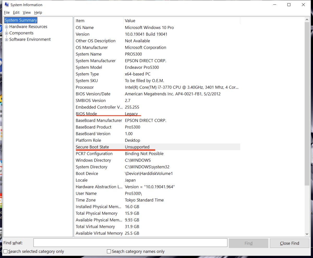This screenshot has height=258, width=313.
Task: Select the BaseBoard Manufacturer row
Action: 158,120
